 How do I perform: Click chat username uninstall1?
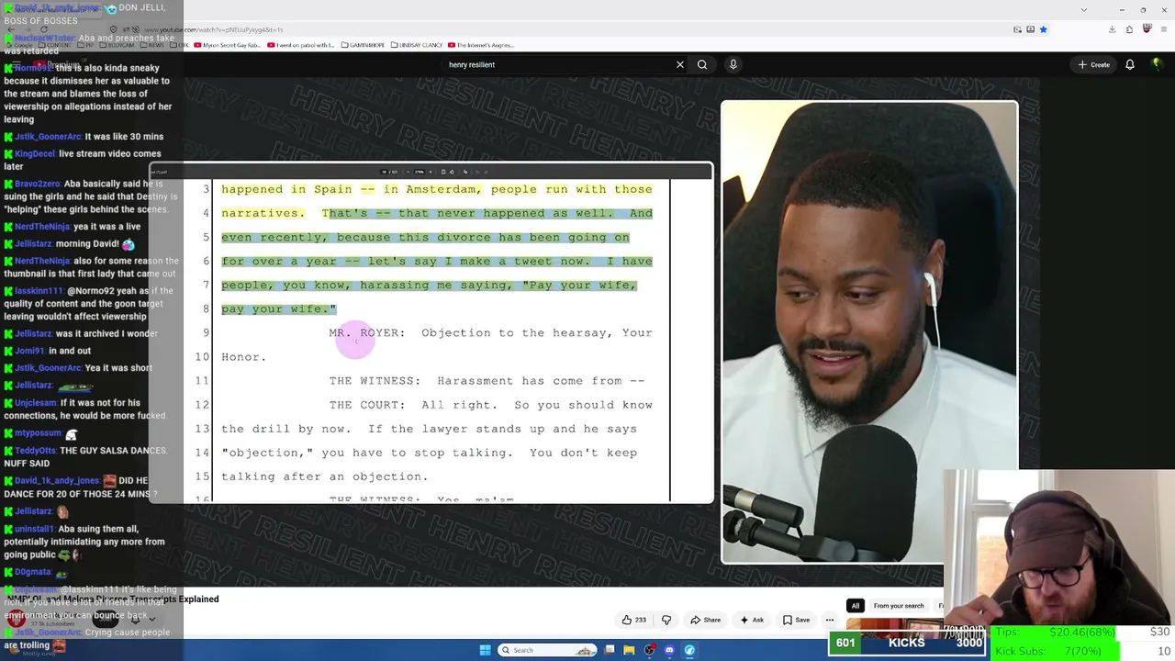coord(35,530)
